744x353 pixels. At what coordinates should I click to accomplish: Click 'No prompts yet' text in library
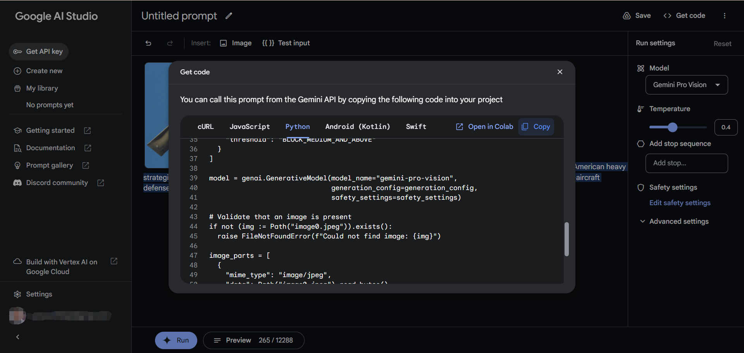tap(50, 105)
